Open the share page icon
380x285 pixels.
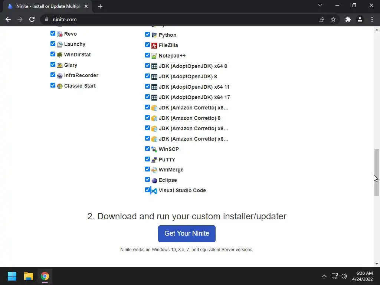pos(321,19)
